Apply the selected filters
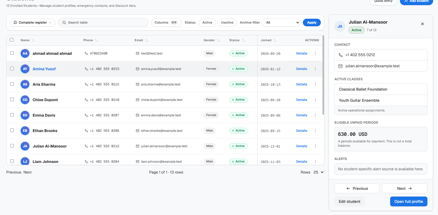 click(312, 23)
